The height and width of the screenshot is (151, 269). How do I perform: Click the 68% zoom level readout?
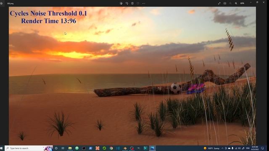point(242,3)
